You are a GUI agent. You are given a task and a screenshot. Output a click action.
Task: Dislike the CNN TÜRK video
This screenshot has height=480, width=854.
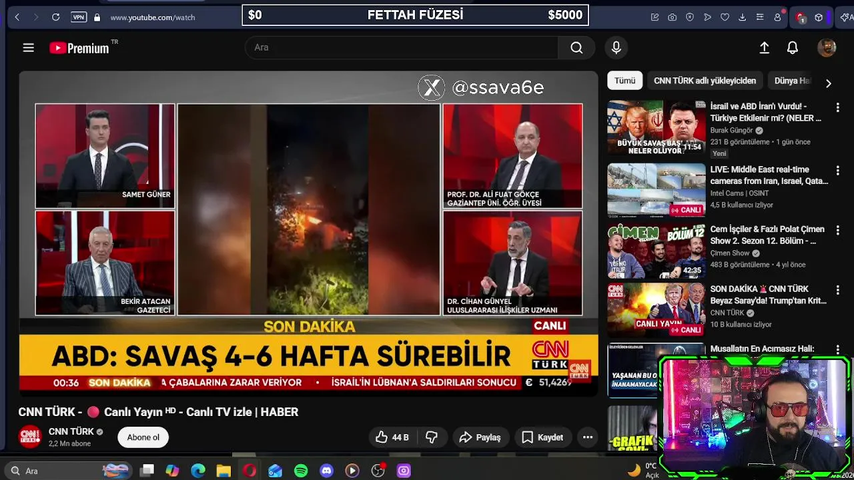click(x=432, y=437)
